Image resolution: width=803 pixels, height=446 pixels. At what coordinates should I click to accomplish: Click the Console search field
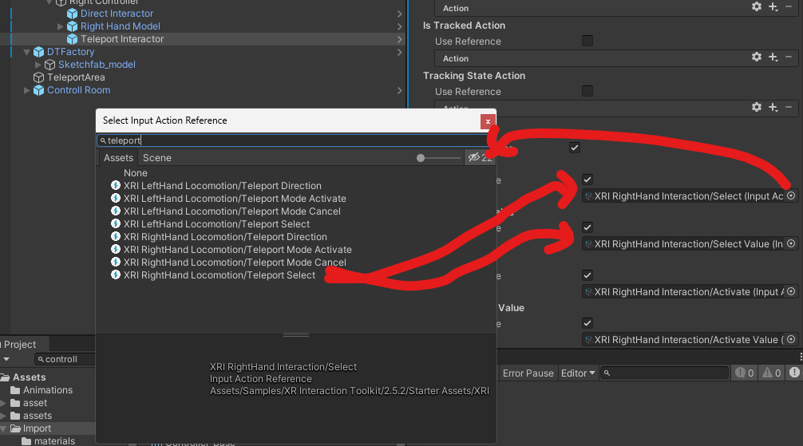tap(665, 373)
